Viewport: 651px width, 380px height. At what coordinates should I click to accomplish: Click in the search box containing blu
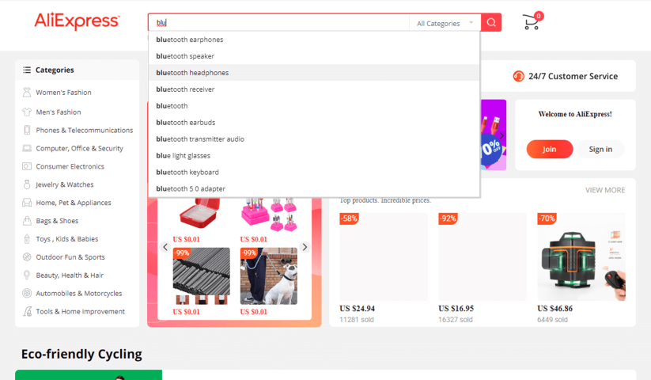pyautogui.click(x=279, y=22)
